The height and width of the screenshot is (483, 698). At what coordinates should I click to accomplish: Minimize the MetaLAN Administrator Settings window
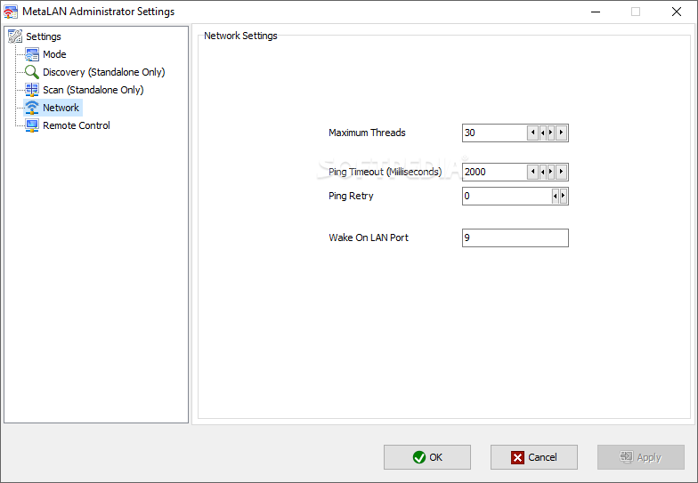tap(596, 12)
